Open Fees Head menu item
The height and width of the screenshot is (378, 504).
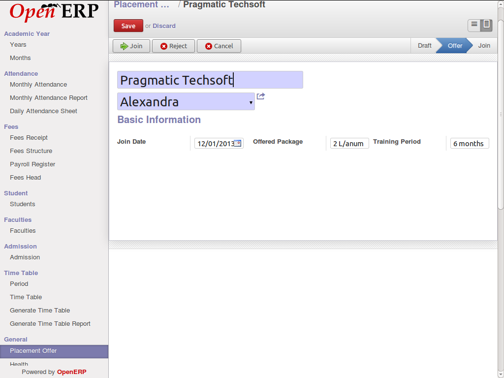coord(26,177)
